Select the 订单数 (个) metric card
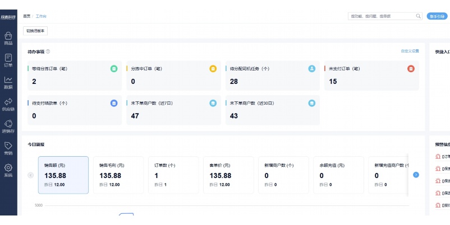Screen dimensions: 450x225 click(173, 175)
